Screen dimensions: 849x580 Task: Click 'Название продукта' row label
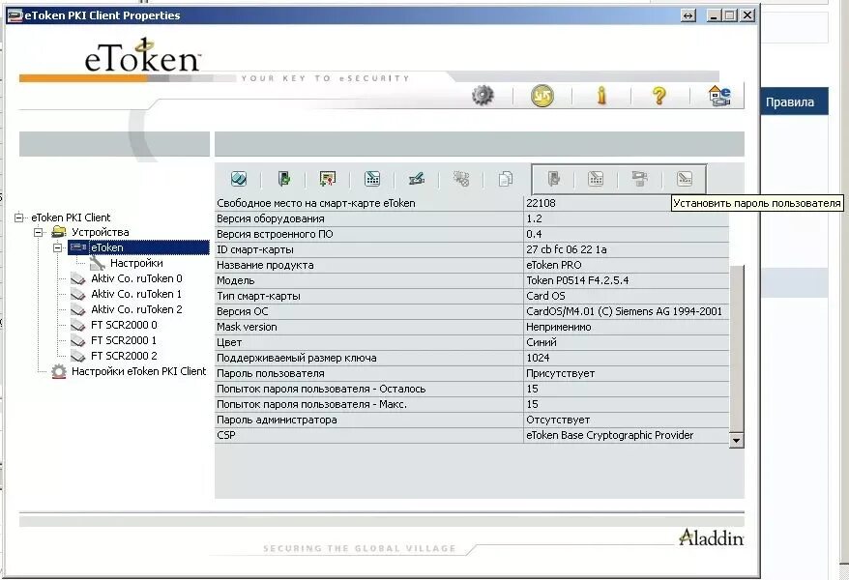265,266
